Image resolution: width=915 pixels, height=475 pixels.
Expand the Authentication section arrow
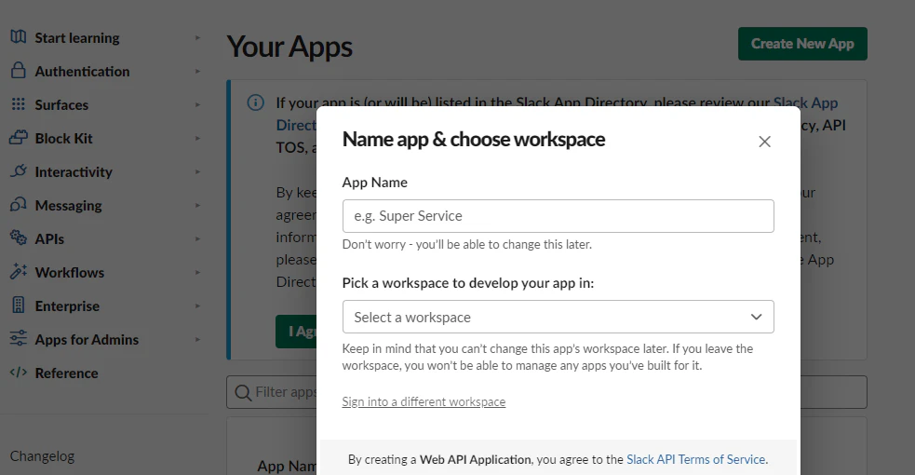coord(198,71)
